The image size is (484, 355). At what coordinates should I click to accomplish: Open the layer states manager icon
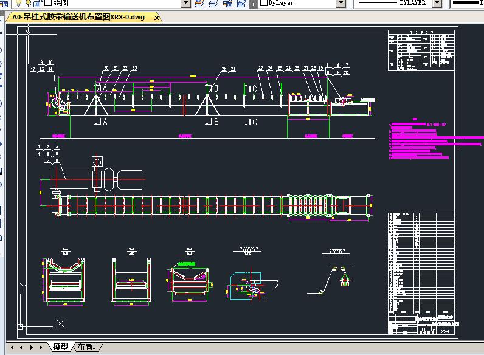point(227,3)
